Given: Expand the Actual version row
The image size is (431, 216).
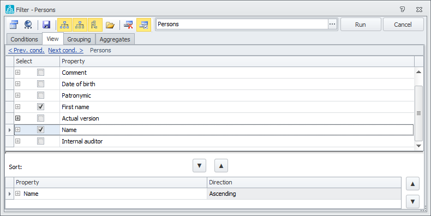Looking at the screenshot, I should point(18,118).
